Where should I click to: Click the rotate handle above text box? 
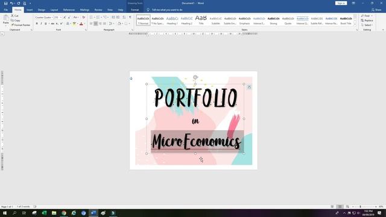coord(195,77)
